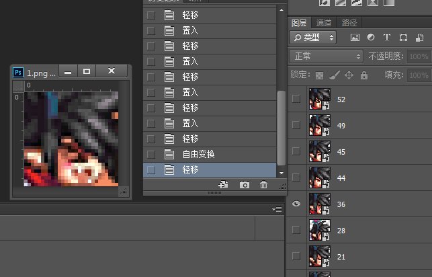
Task: Click the 填充 fill label
Action: coord(394,75)
